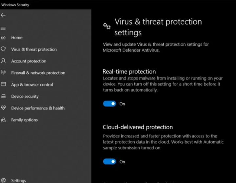Click the App & browser control window icon
The width and height of the screenshot is (236, 183).
coord(3,84)
